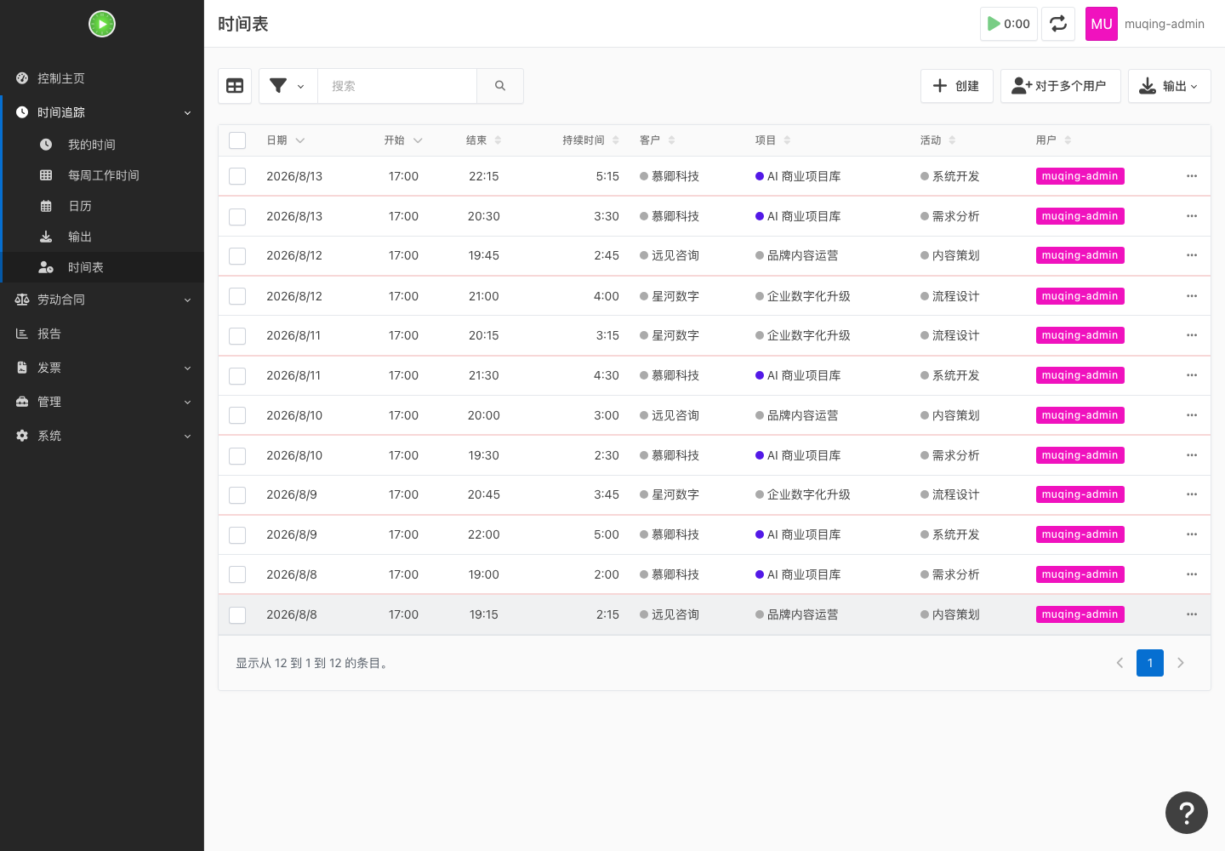Expand the 管理 sidebar section
The image size is (1225, 851).
(102, 402)
